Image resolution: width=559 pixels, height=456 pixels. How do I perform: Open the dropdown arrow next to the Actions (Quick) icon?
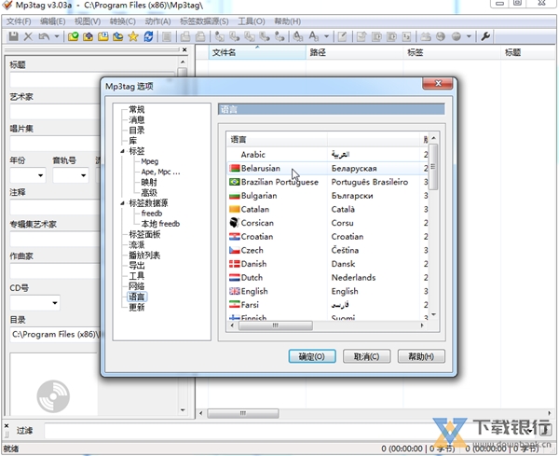(x=327, y=36)
